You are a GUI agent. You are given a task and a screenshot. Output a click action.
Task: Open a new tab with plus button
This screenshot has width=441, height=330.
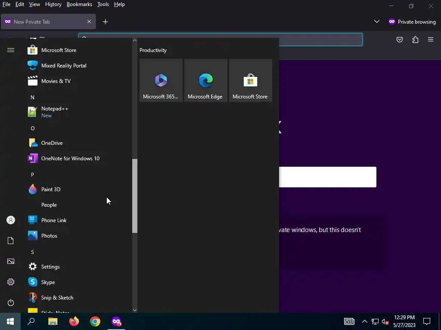pyautogui.click(x=105, y=22)
